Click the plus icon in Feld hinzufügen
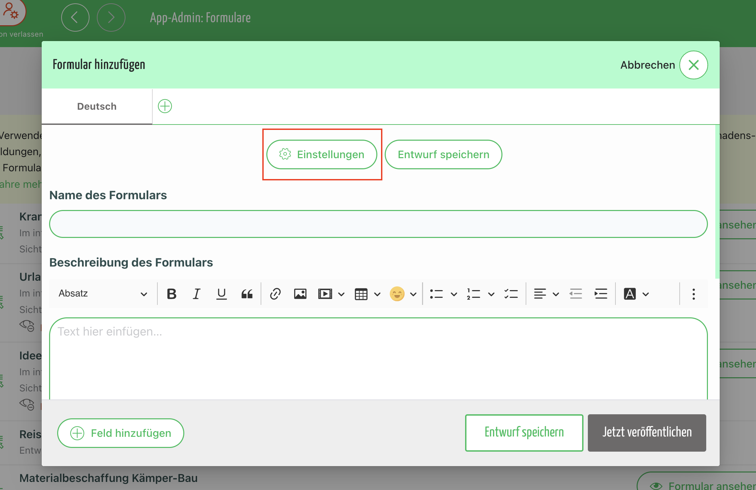Screen dimensions: 756x490 pos(77,433)
